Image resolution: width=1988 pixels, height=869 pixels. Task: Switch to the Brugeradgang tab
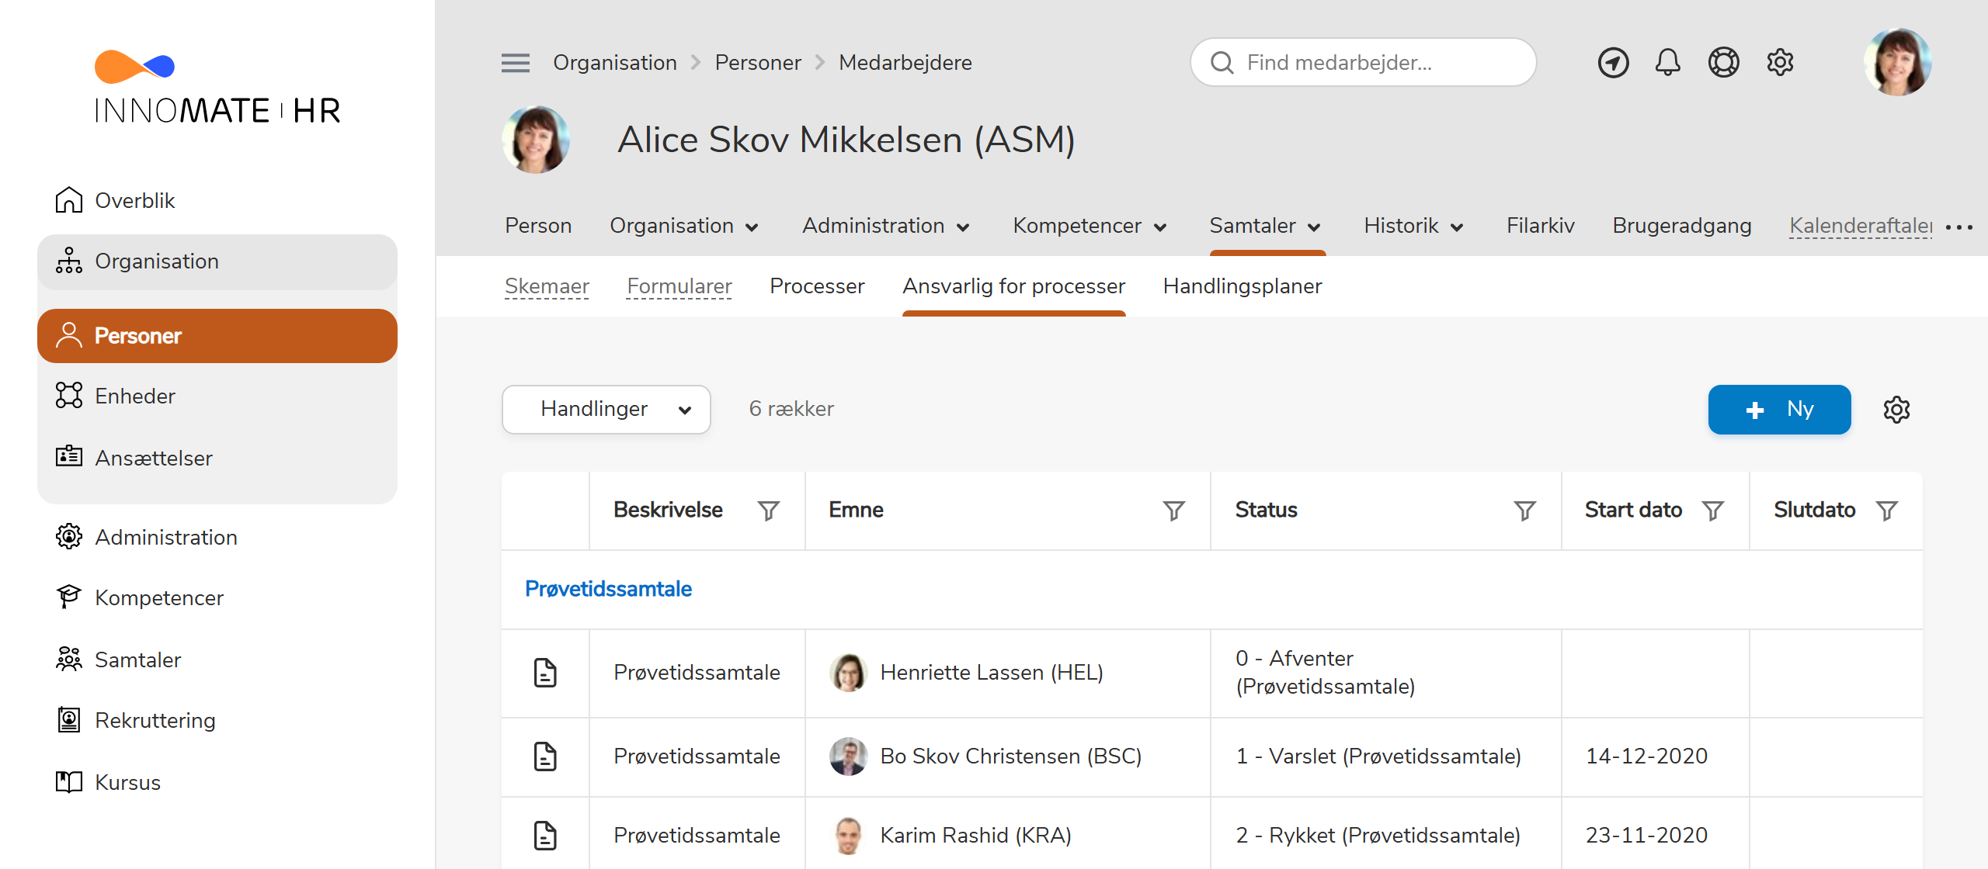pos(1682,226)
